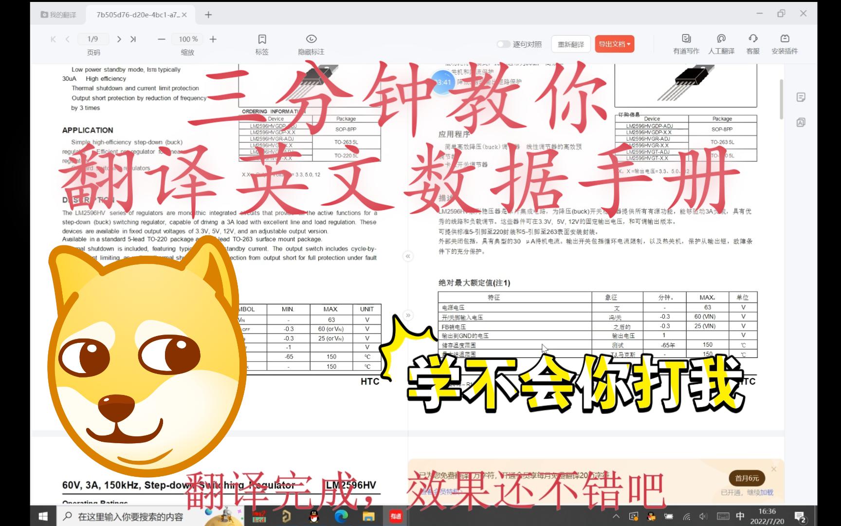Jump to the last page
Image resolution: width=841 pixels, height=526 pixels.
[x=133, y=39]
